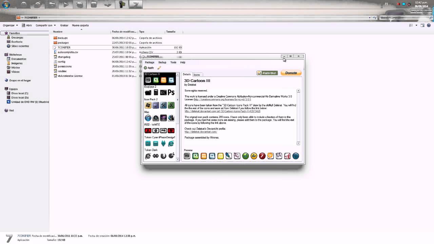The image size is (434, 244).
Task: Click the Explorer help icon
Action: pos(429,25)
